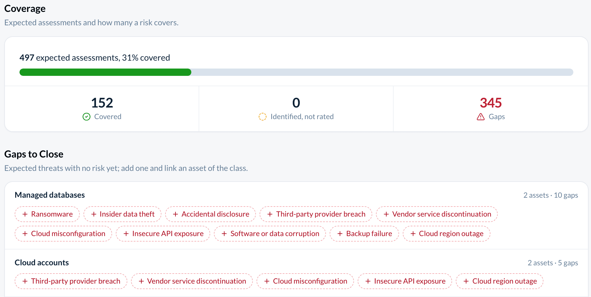The image size is (591, 297).
Task: Add Cloud misconfiguration under Managed databases
Action: [x=63, y=234]
